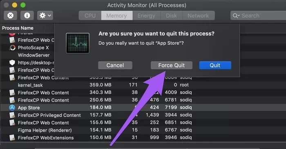Click in the Search input field
The image size is (286, 149).
[x=258, y=16]
